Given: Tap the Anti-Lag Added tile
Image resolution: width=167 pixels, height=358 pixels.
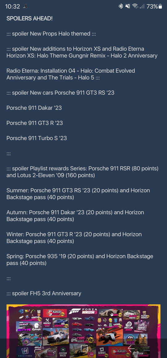Looking at the screenshot, I should tap(129, 326).
